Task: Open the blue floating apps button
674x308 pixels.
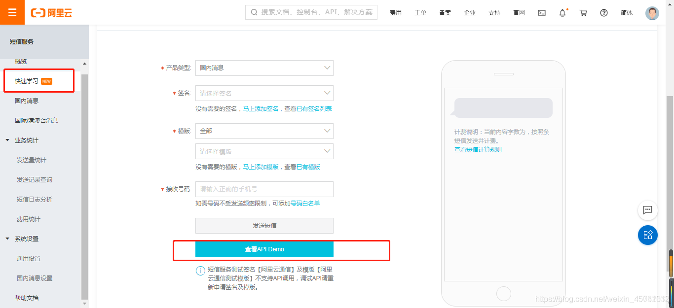Action: tap(648, 235)
